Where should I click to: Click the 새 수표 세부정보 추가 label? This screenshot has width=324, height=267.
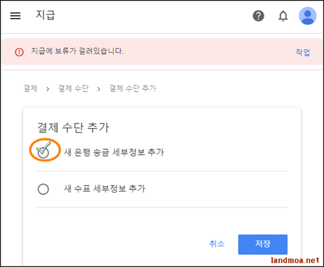click(x=104, y=189)
